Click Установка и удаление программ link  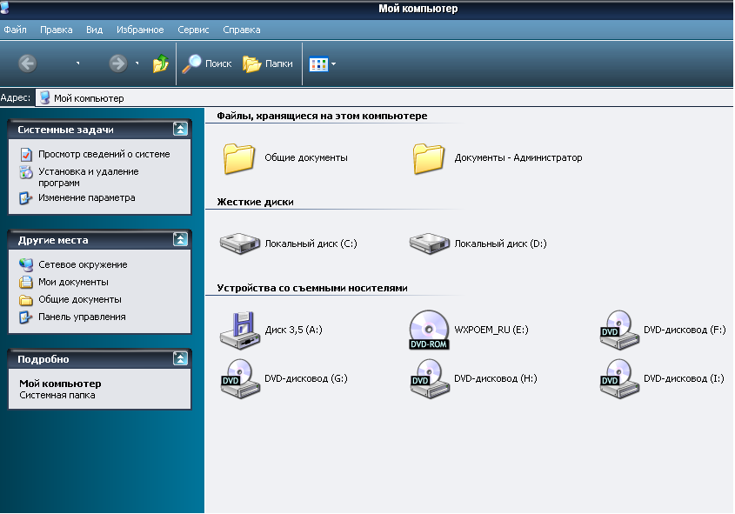click(x=89, y=177)
